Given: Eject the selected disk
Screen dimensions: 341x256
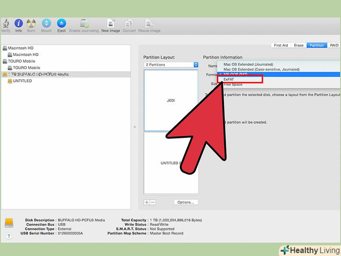Looking at the screenshot, I should coord(61,23).
